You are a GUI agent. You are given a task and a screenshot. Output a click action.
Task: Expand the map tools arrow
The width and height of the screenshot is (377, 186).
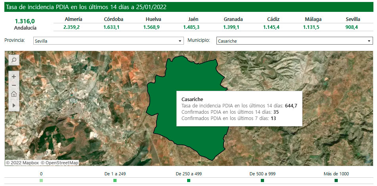pyautogui.click(x=14, y=105)
